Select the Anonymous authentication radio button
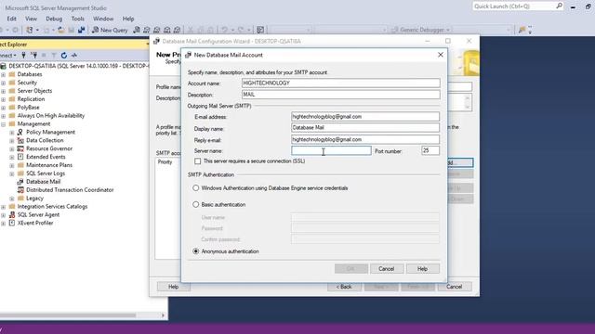Image resolution: width=595 pixels, height=334 pixels. pos(196,251)
